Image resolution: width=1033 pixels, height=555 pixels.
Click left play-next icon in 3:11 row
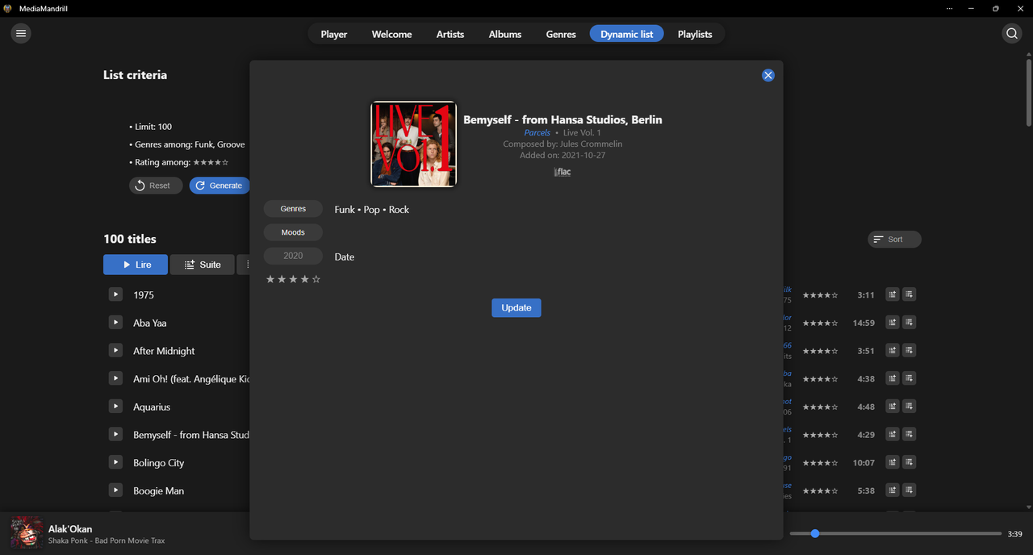click(x=893, y=294)
